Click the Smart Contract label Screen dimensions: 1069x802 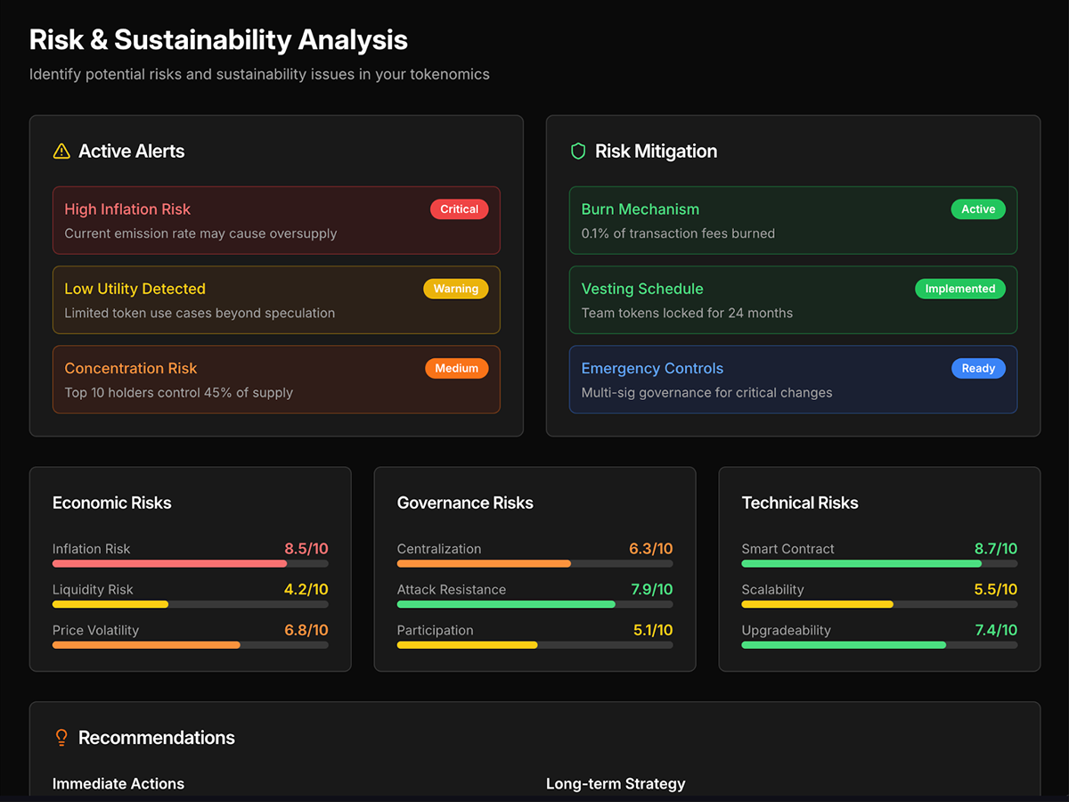pos(787,549)
